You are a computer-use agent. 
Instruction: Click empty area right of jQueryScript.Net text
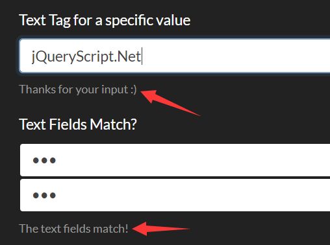pos(236,56)
